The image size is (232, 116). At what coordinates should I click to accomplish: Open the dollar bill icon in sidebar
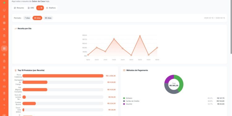pos(4,67)
